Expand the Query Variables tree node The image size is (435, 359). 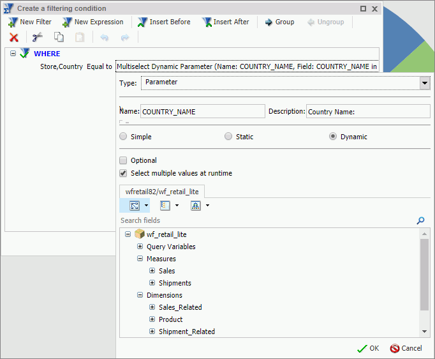[x=140, y=247]
